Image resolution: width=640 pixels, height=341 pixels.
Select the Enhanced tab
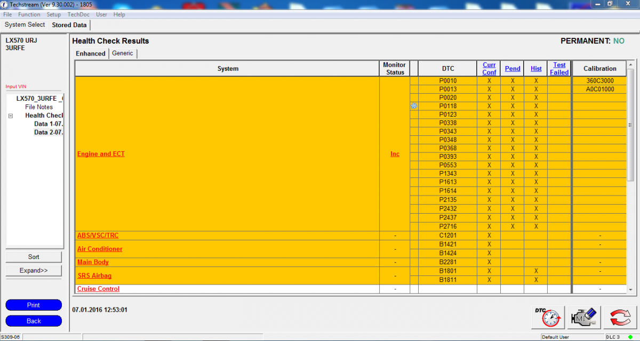point(91,53)
